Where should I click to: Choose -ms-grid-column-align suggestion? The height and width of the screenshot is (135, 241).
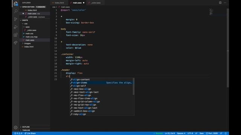tap(101, 102)
